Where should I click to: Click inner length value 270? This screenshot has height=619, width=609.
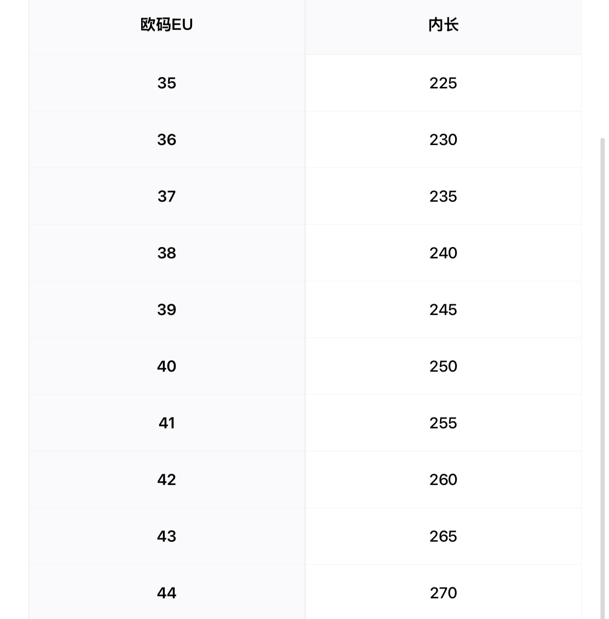tap(443, 593)
